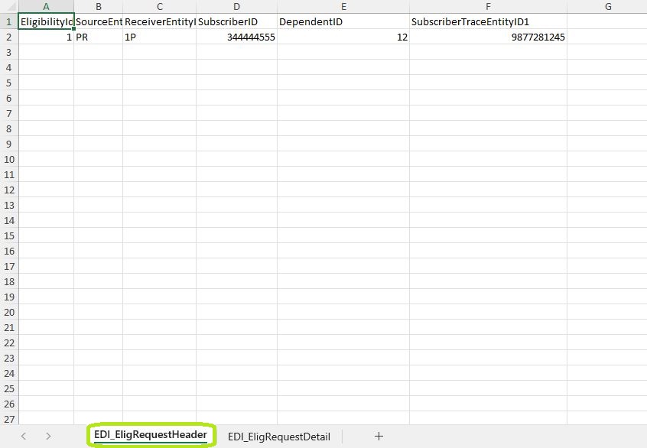Select the cell with value 12
This screenshot has height=448, width=647.
pos(343,37)
